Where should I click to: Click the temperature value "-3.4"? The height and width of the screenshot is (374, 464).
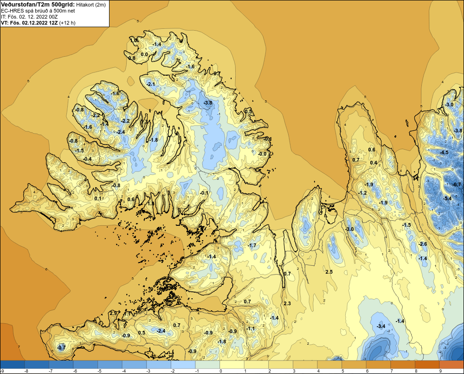[381, 326]
